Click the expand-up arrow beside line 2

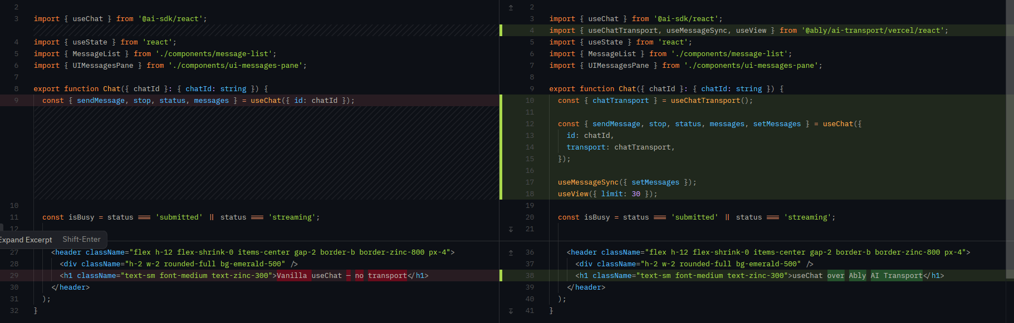tap(511, 7)
